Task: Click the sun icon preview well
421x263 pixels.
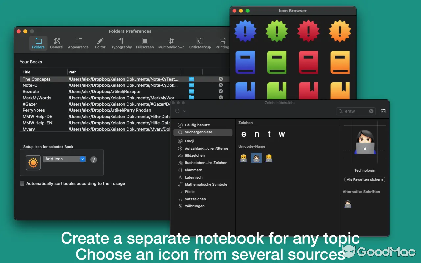Action: coord(33,163)
